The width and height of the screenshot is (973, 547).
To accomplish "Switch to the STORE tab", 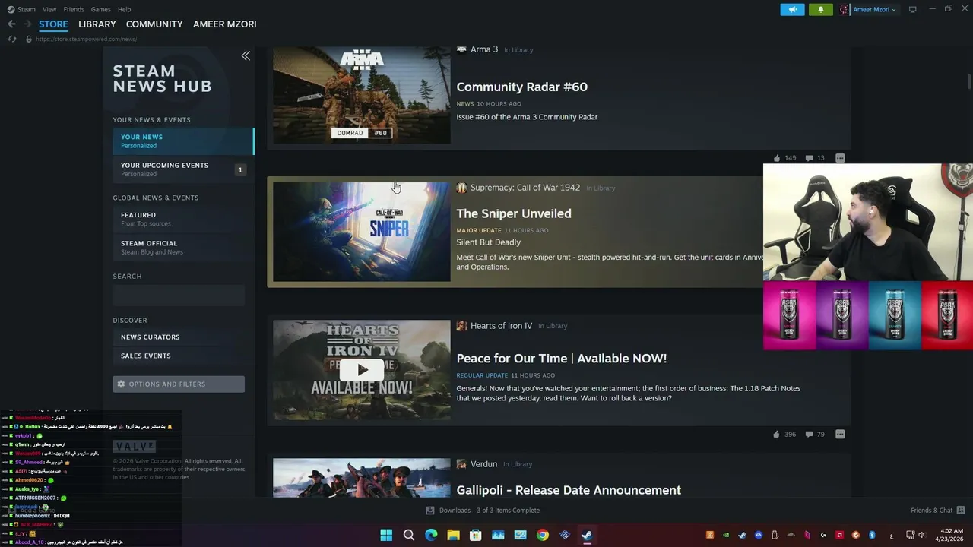I will [x=53, y=24].
